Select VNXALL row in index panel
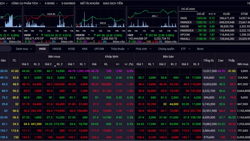The image size is (250, 141). pyautogui.click(x=214, y=39)
